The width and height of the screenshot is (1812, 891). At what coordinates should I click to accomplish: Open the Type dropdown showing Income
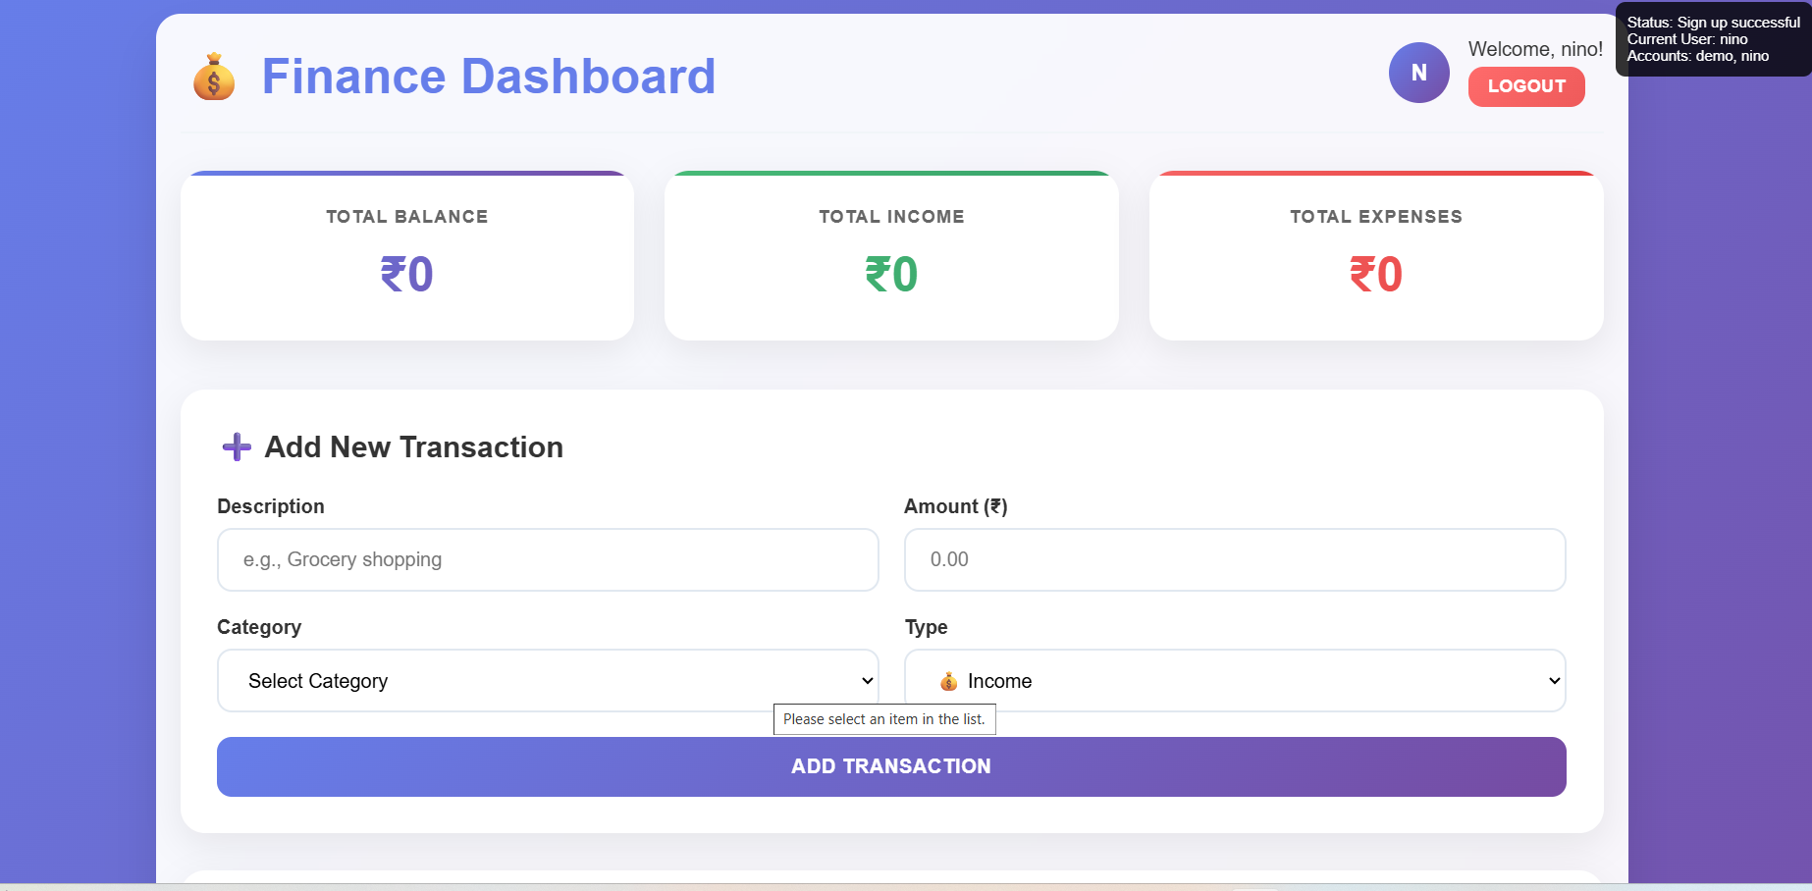click(x=1235, y=680)
